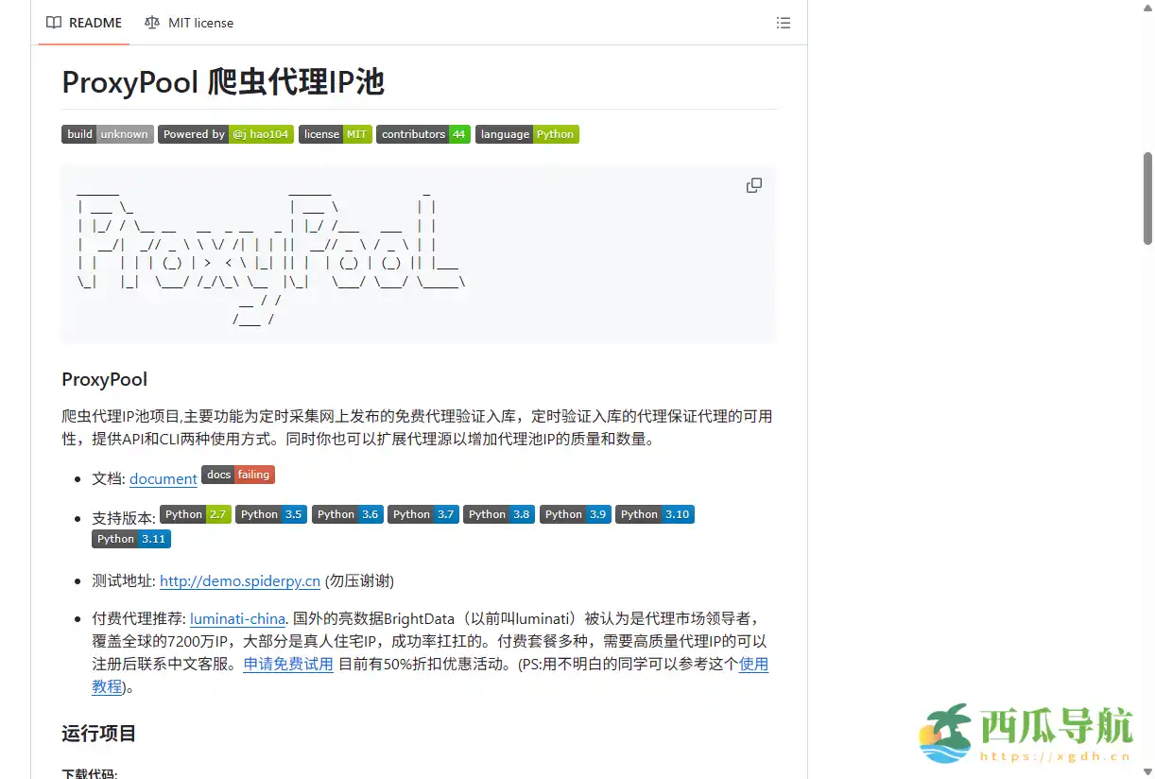This screenshot has height=779, width=1155.
Task: Click the docs failing badge
Action: click(237, 474)
